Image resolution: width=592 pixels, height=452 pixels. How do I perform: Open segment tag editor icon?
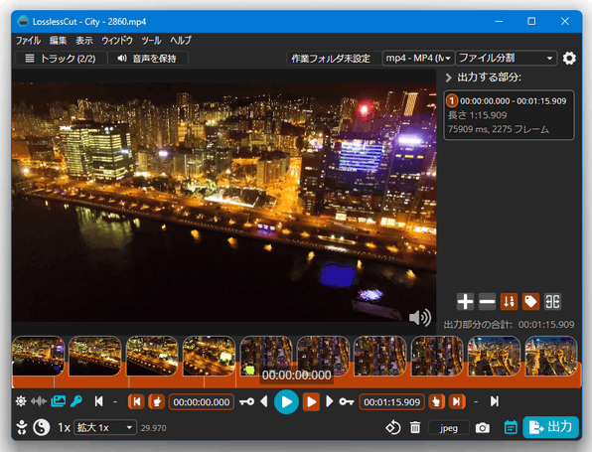[x=530, y=302]
